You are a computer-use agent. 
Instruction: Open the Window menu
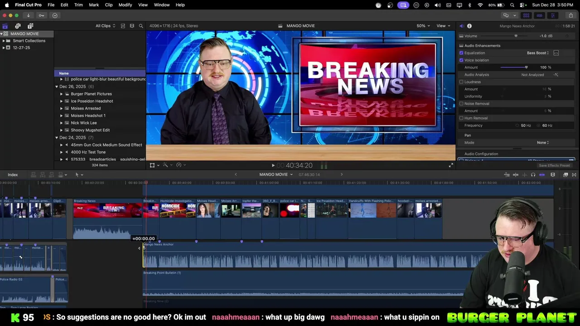(162, 5)
